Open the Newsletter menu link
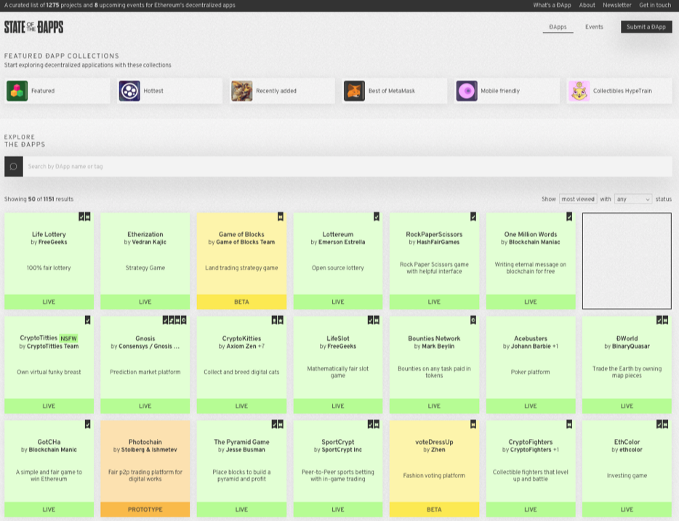 (x=617, y=5)
